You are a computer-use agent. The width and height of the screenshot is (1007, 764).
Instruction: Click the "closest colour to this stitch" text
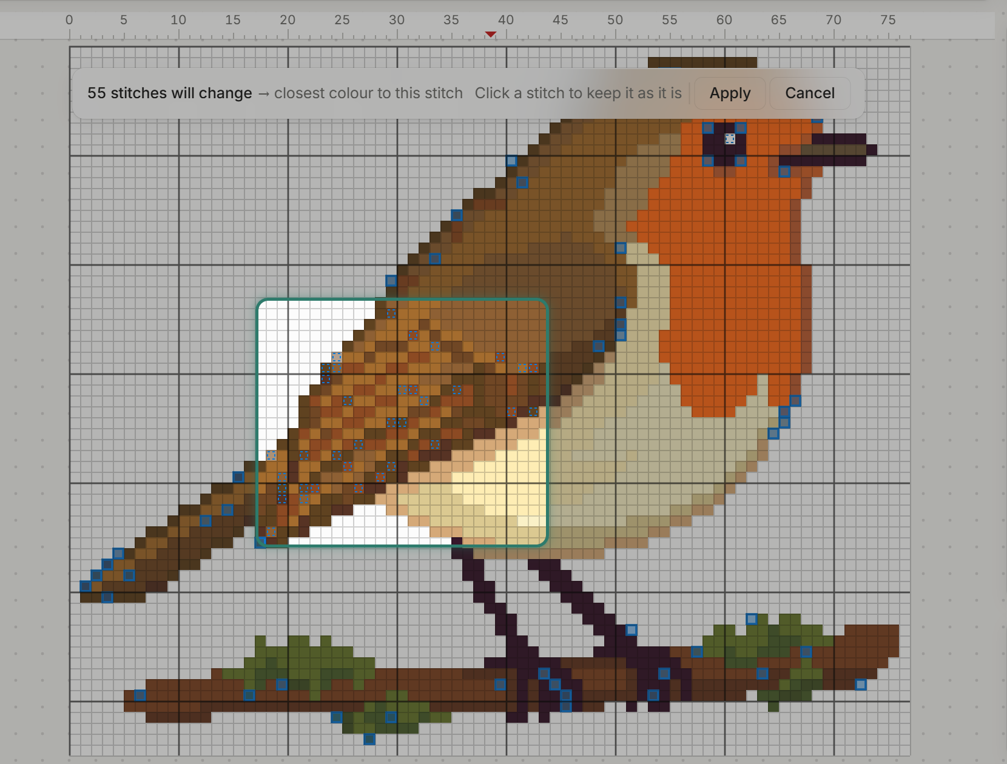point(368,93)
